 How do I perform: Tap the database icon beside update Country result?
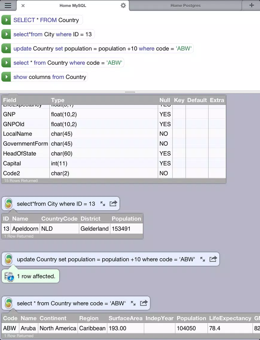tap(9, 259)
